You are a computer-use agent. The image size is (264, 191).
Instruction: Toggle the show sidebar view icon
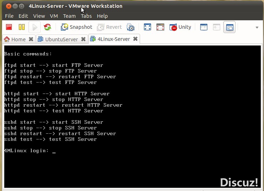[x=204, y=27]
